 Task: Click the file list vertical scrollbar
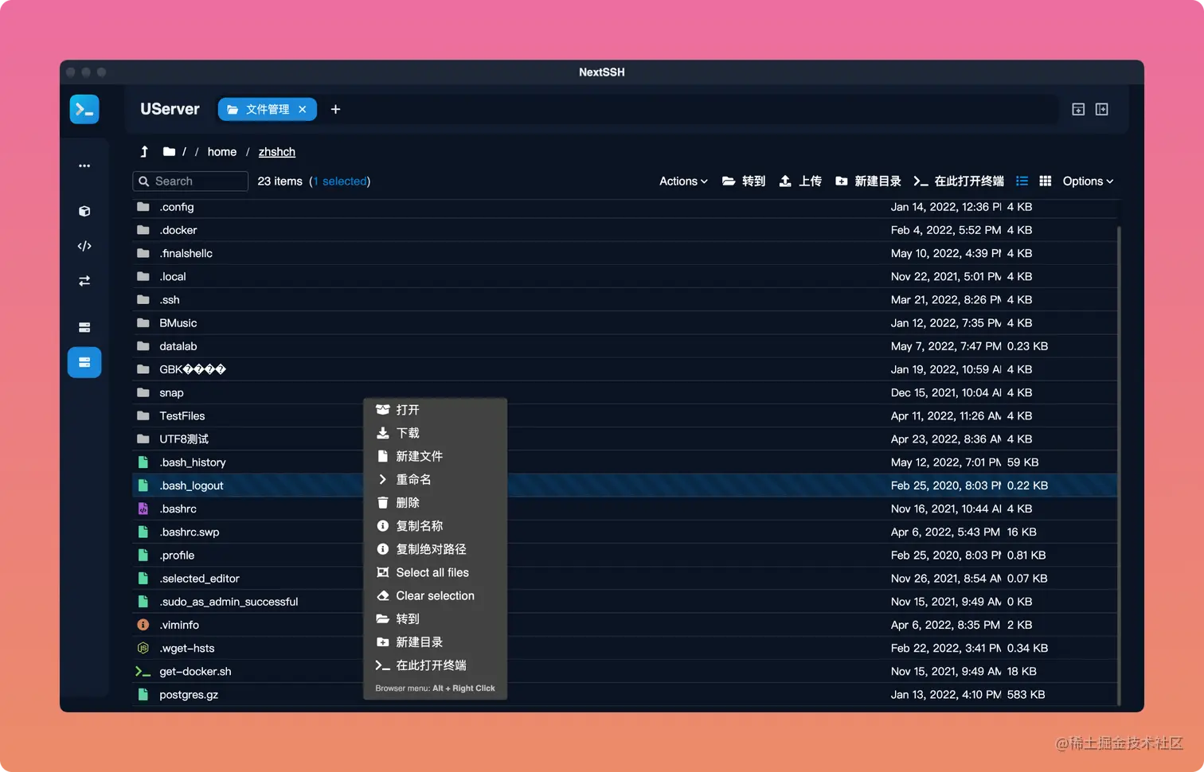pyautogui.click(x=1119, y=465)
